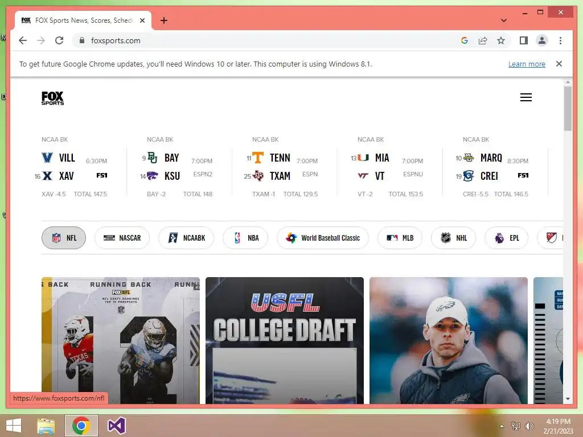The height and width of the screenshot is (437, 583).
Task: Close the FOX Sports tab
Action: coord(142,20)
